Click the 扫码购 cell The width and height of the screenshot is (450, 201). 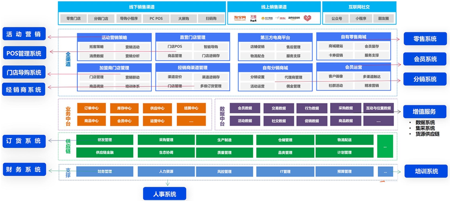click(x=211, y=18)
